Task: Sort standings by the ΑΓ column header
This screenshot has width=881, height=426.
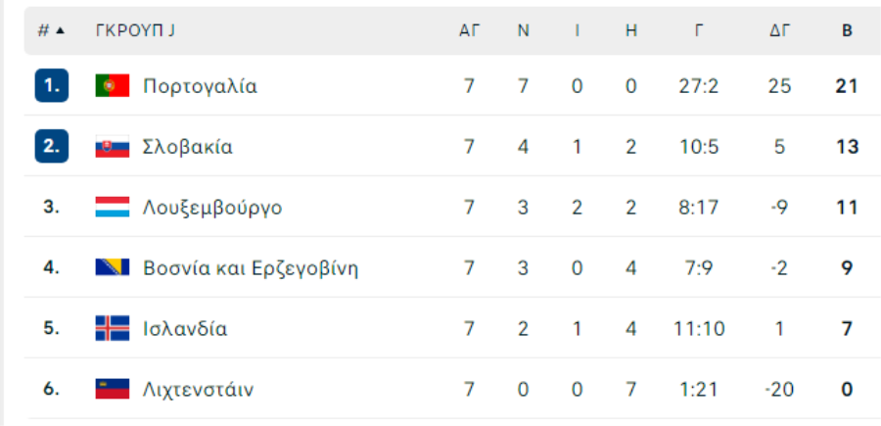Action: point(469,30)
